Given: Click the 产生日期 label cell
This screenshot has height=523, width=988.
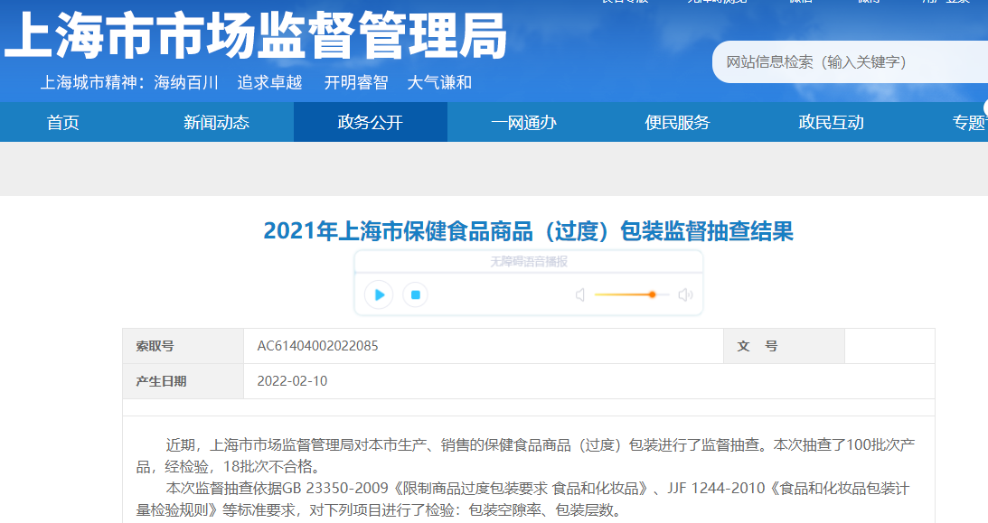Looking at the screenshot, I should 183,381.
